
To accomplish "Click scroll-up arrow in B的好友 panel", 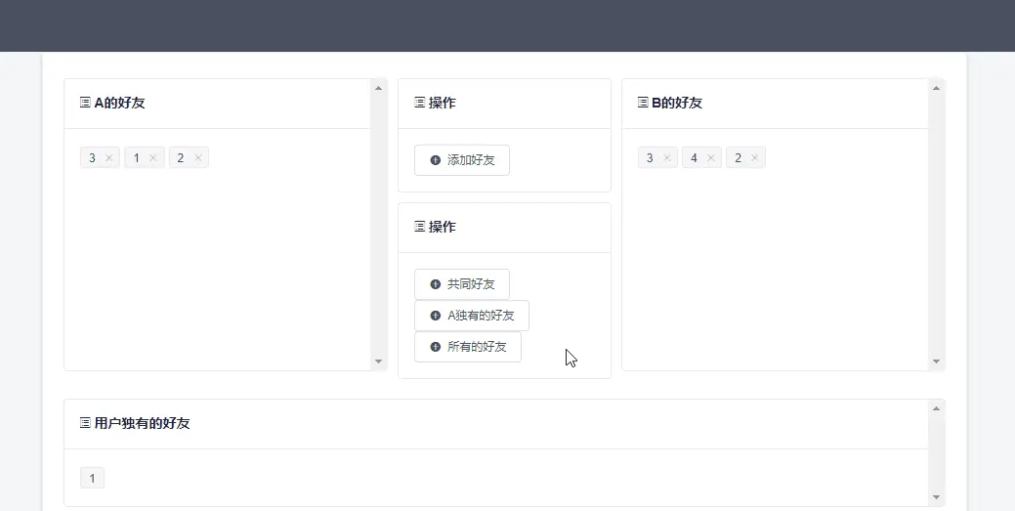I will [936, 88].
